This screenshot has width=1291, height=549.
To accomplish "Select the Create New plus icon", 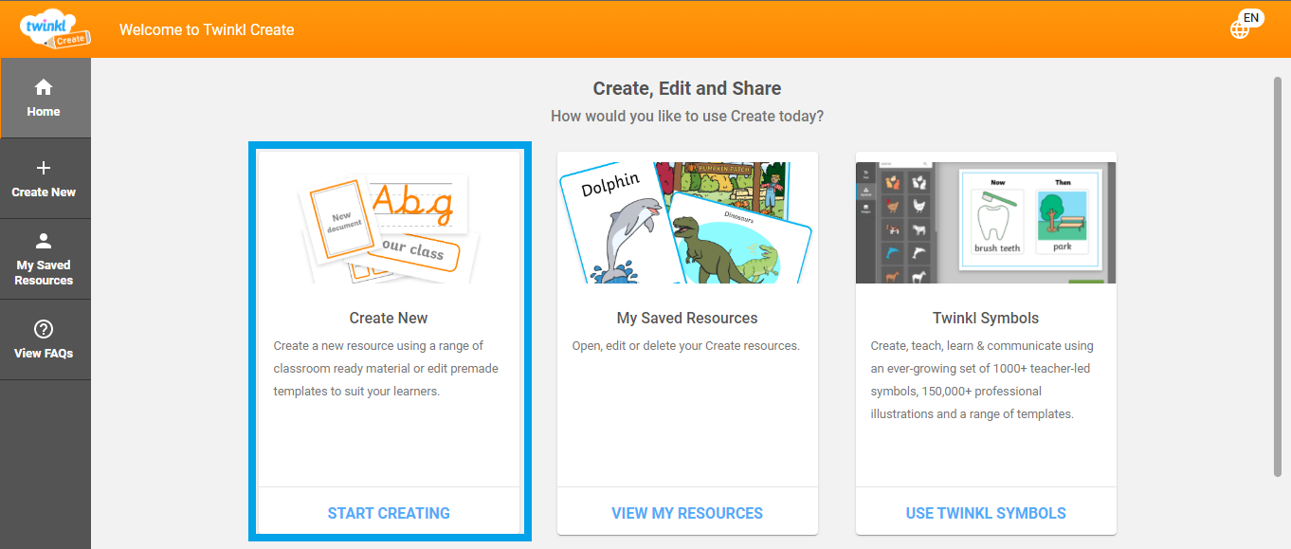I will click(44, 167).
